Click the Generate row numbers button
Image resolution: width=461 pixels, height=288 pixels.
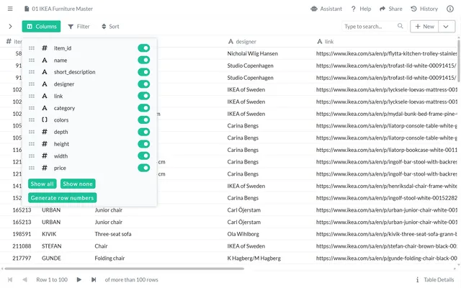(x=62, y=197)
